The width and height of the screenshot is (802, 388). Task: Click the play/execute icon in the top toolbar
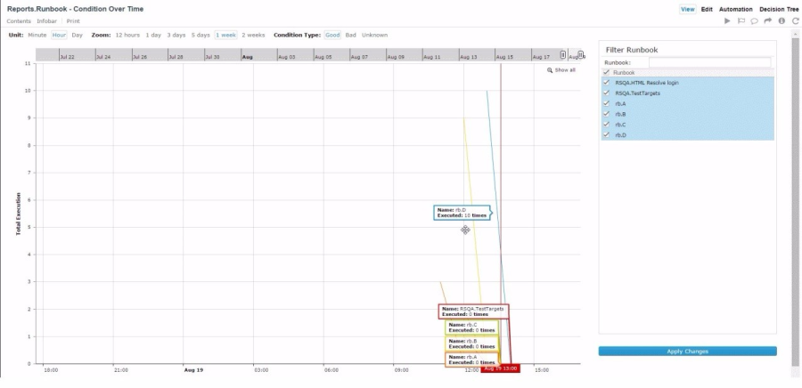[x=727, y=20]
